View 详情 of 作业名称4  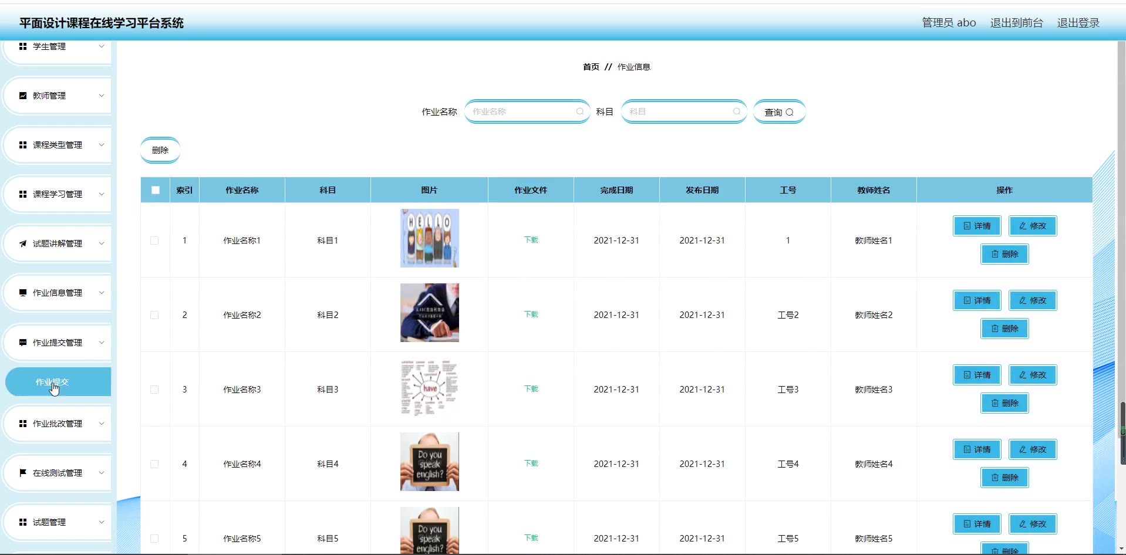pos(977,449)
